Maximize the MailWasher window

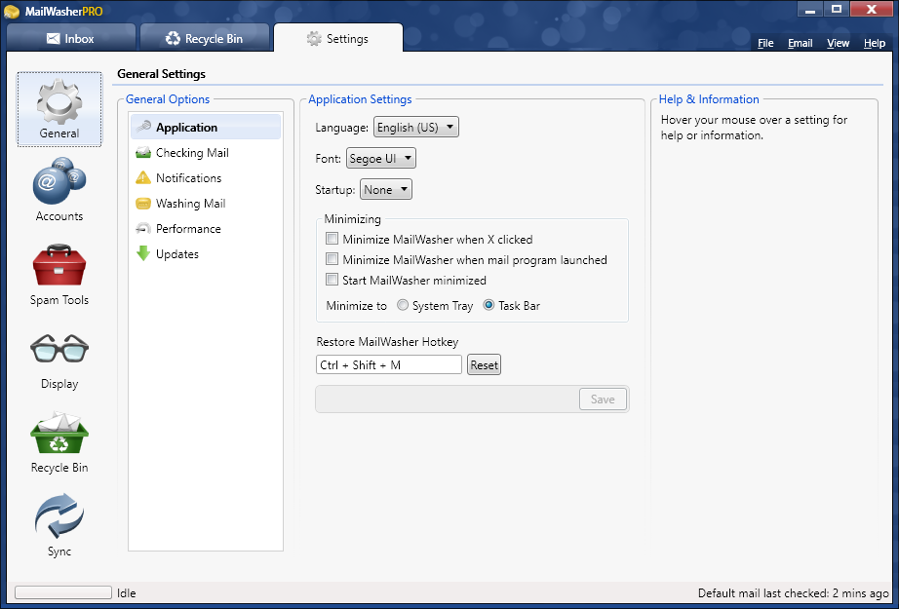(x=837, y=10)
